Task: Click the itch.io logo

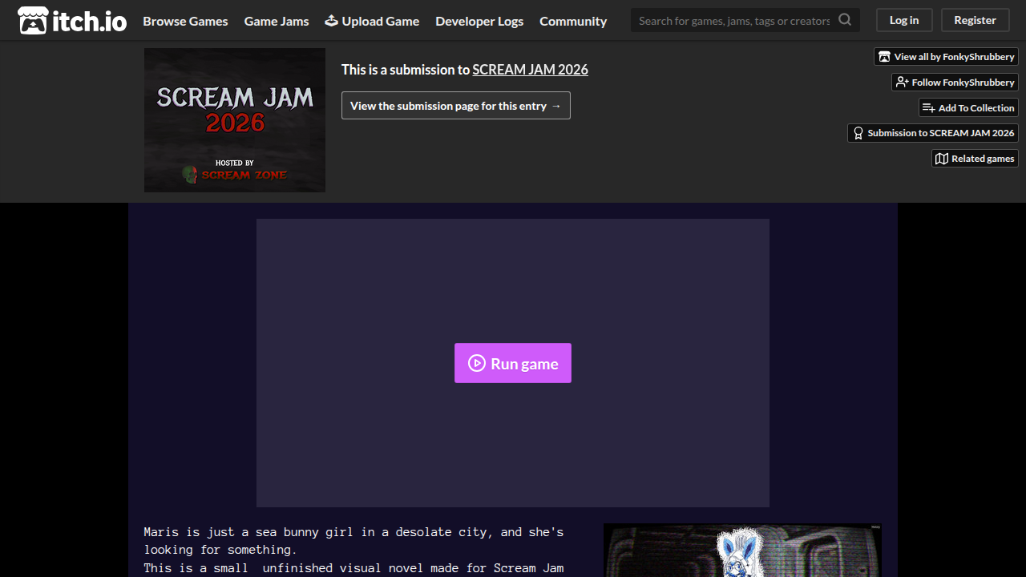Action: (x=72, y=21)
